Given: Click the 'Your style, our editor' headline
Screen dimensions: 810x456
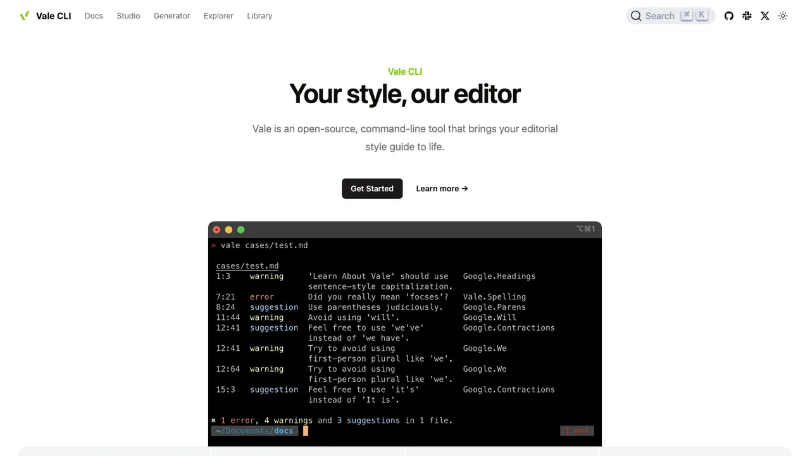Looking at the screenshot, I should pyautogui.click(x=405, y=94).
